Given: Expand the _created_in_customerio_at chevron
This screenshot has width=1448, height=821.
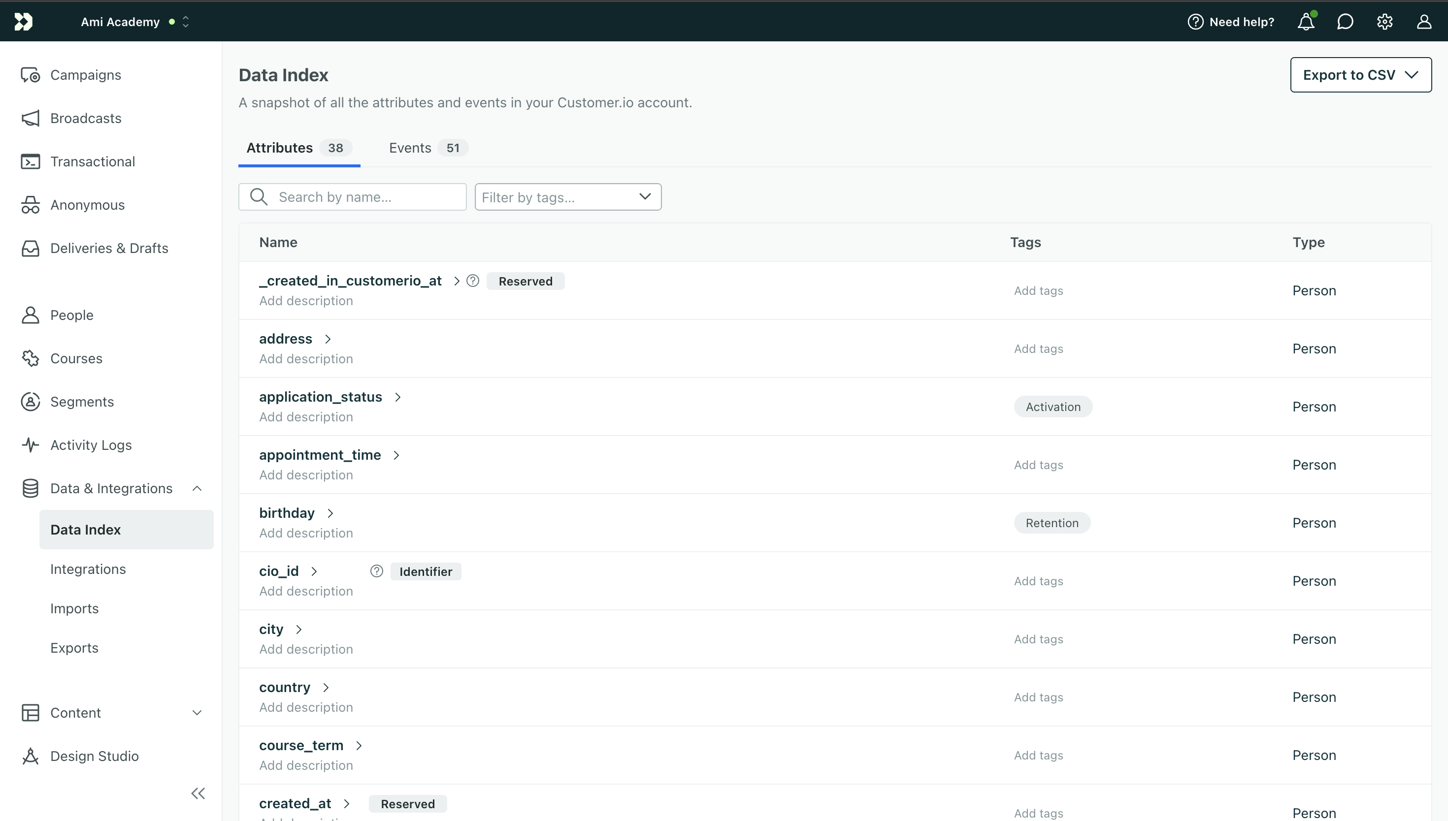Looking at the screenshot, I should coord(457,282).
